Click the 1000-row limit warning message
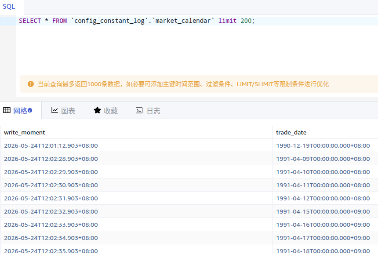The image size is (378, 254). coord(183,84)
